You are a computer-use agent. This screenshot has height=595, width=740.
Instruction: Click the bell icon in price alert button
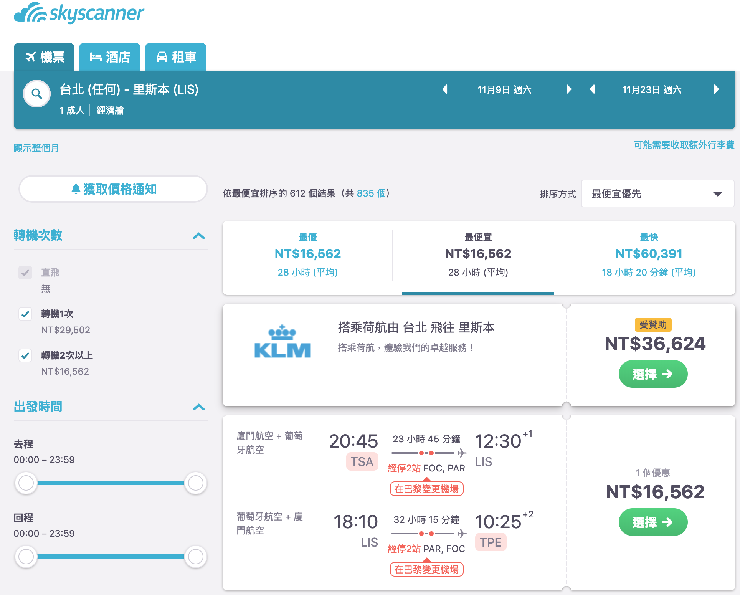(76, 189)
